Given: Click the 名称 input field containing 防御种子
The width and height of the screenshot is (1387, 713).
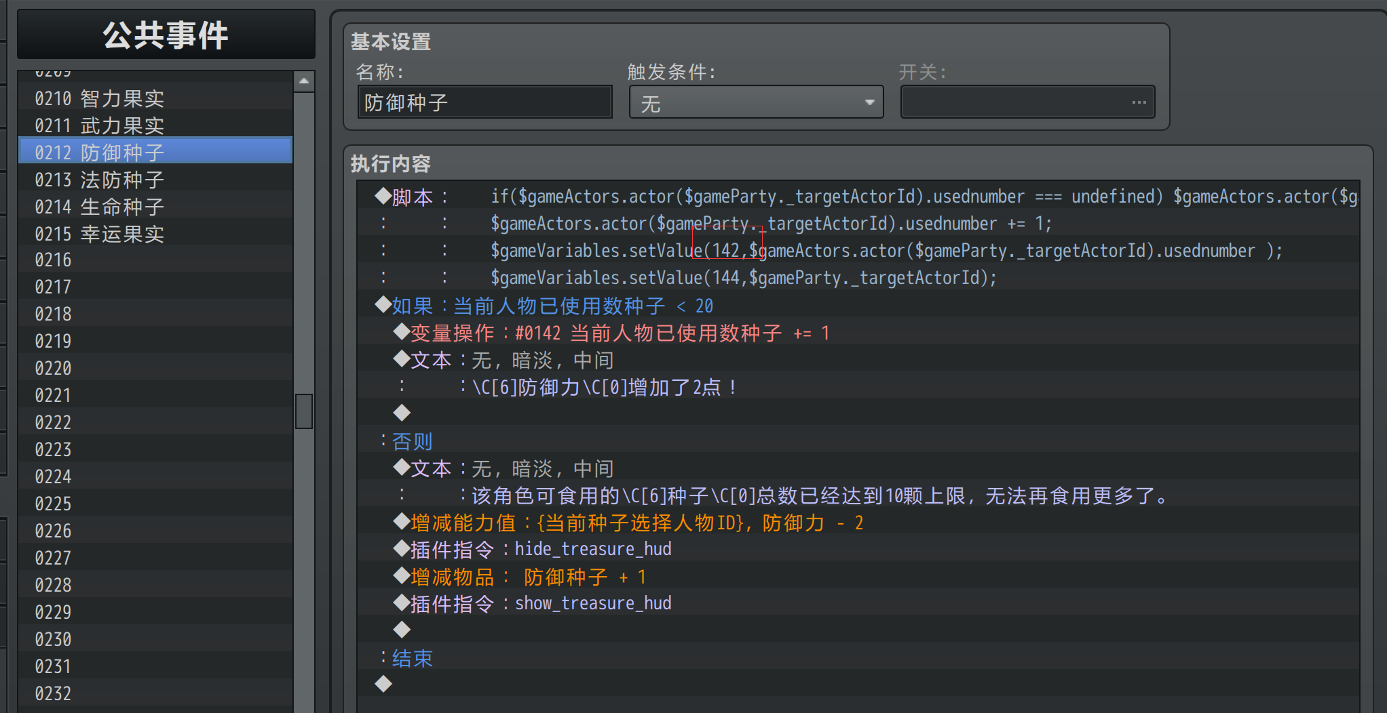Looking at the screenshot, I should tap(484, 102).
